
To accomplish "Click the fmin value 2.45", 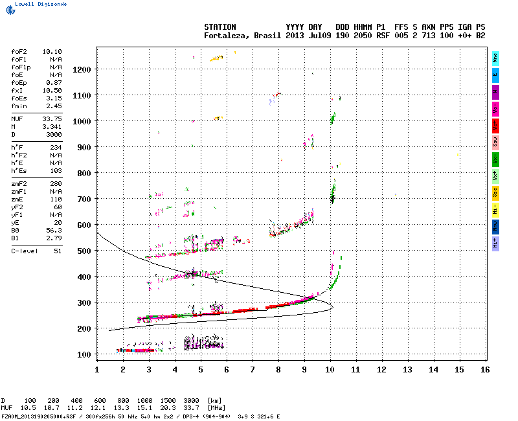I will coord(54,106).
